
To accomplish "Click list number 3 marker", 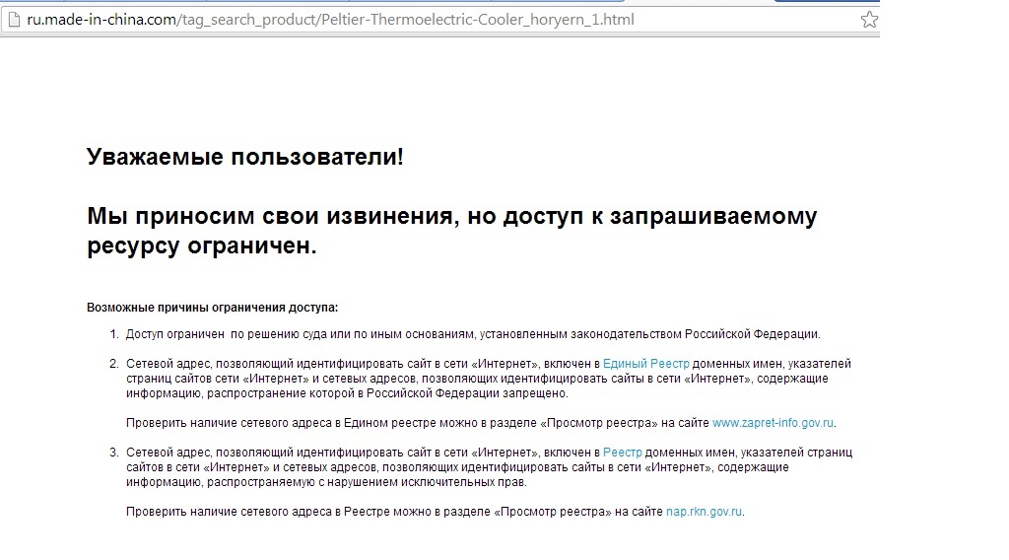I will [113, 453].
